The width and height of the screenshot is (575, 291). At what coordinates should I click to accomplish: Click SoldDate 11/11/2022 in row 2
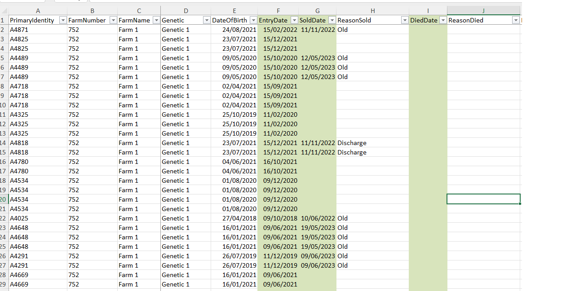click(x=318, y=30)
